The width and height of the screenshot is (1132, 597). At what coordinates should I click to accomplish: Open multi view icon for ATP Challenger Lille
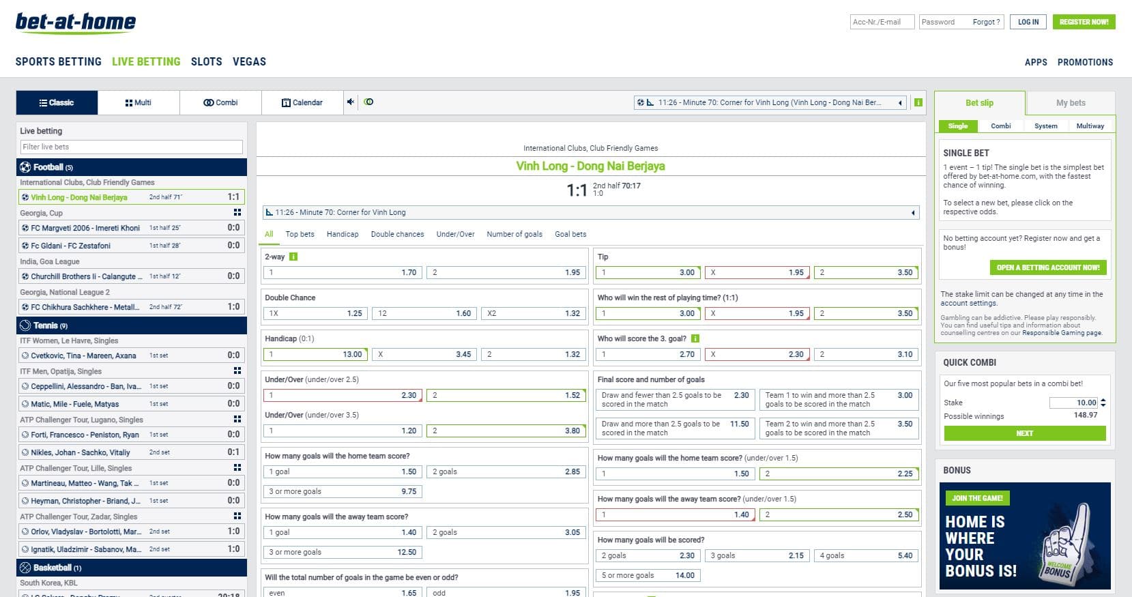click(237, 468)
